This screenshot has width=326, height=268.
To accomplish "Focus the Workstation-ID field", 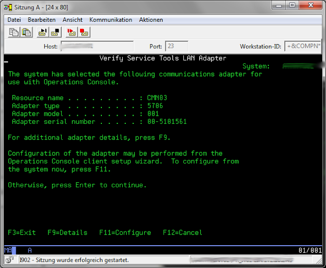I will [x=302, y=46].
